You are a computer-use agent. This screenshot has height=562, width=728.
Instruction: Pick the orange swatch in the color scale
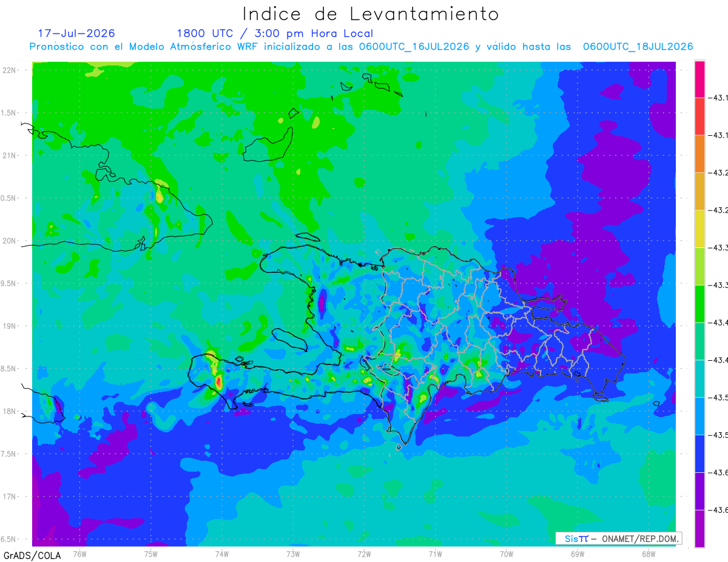[699, 154]
